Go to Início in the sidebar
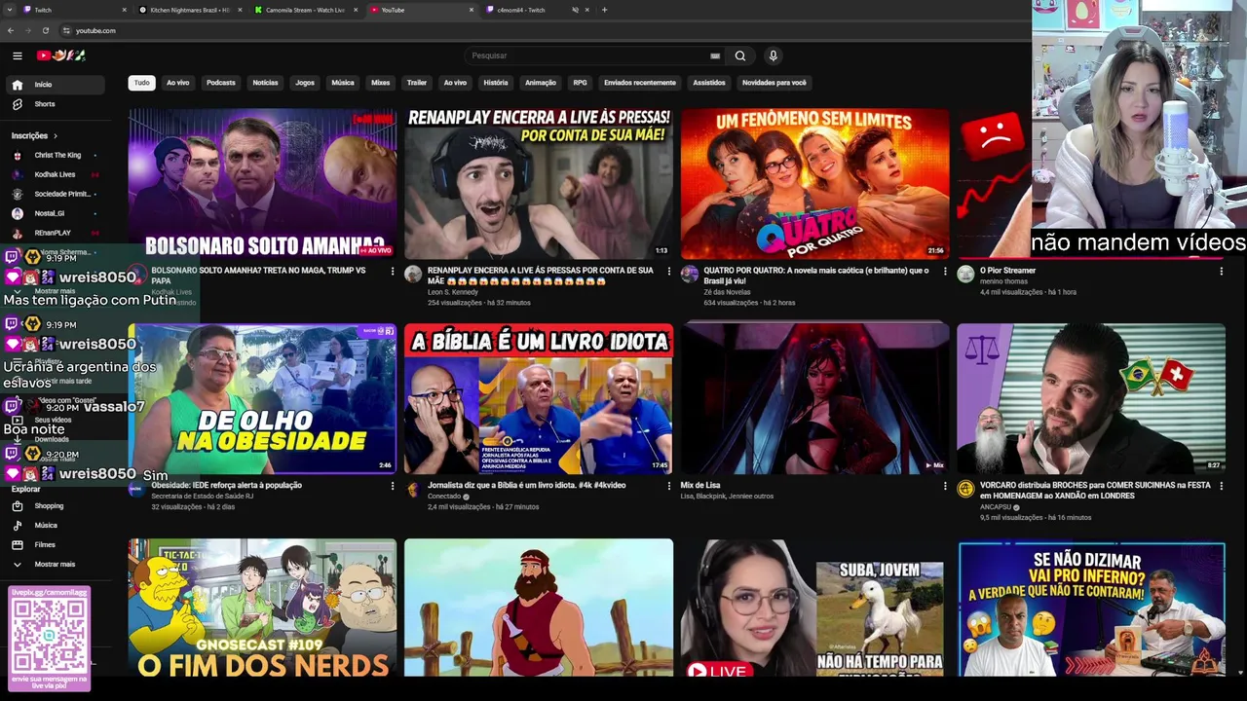This screenshot has height=701, width=1247. pos(56,85)
